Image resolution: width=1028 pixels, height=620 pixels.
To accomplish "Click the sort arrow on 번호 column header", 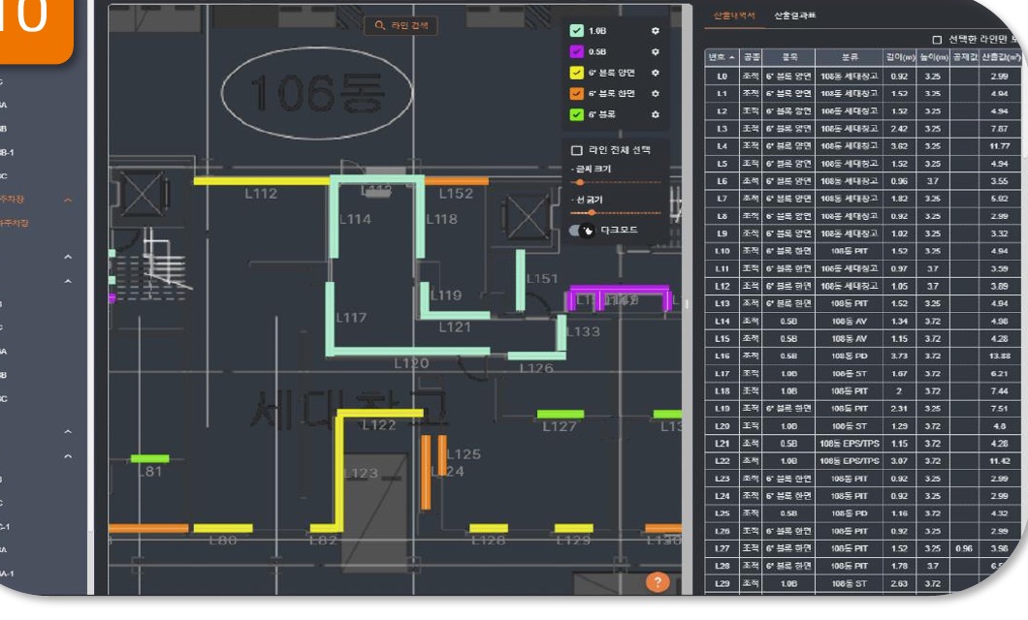I will coord(731,57).
